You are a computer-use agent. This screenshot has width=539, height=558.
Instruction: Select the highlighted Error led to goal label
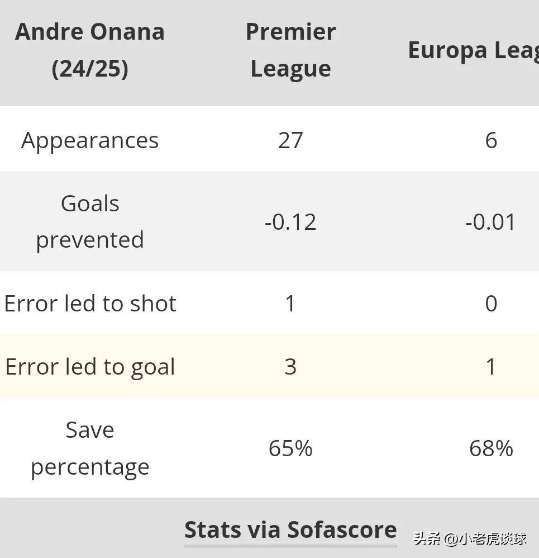pyautogui.click(x=90, y=367)
